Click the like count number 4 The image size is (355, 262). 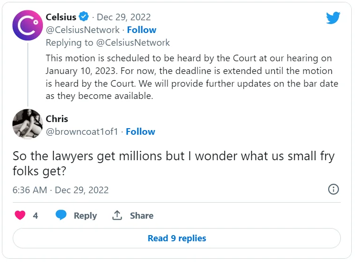[x=35, y=215]
